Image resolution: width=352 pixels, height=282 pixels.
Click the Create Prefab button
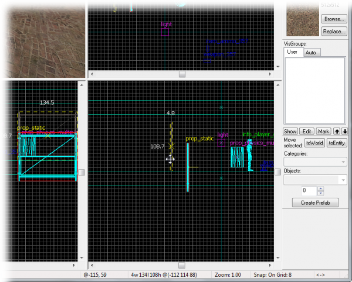coord(316,202)
